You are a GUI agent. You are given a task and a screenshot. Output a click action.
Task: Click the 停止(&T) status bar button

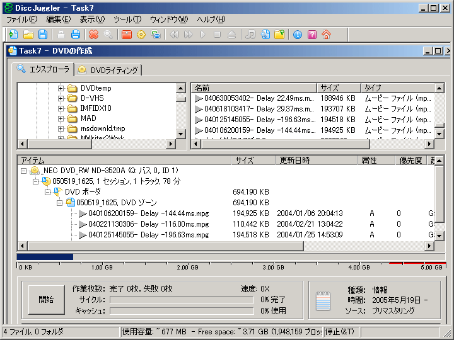tap(340, 332)
